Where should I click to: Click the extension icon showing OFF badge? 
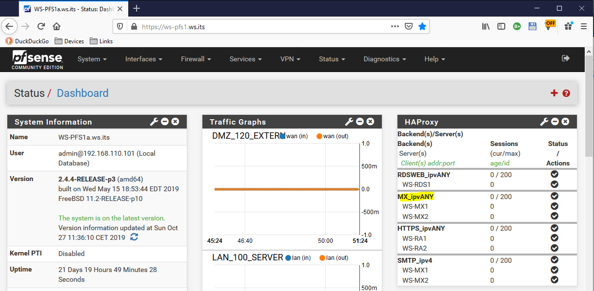coord(550,26)
